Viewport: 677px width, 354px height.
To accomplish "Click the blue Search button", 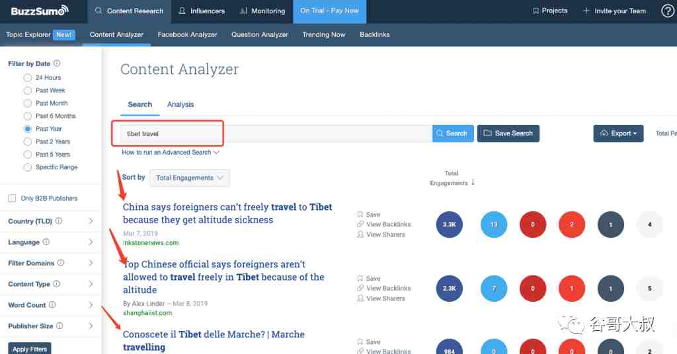I will [x=452, y=133].
